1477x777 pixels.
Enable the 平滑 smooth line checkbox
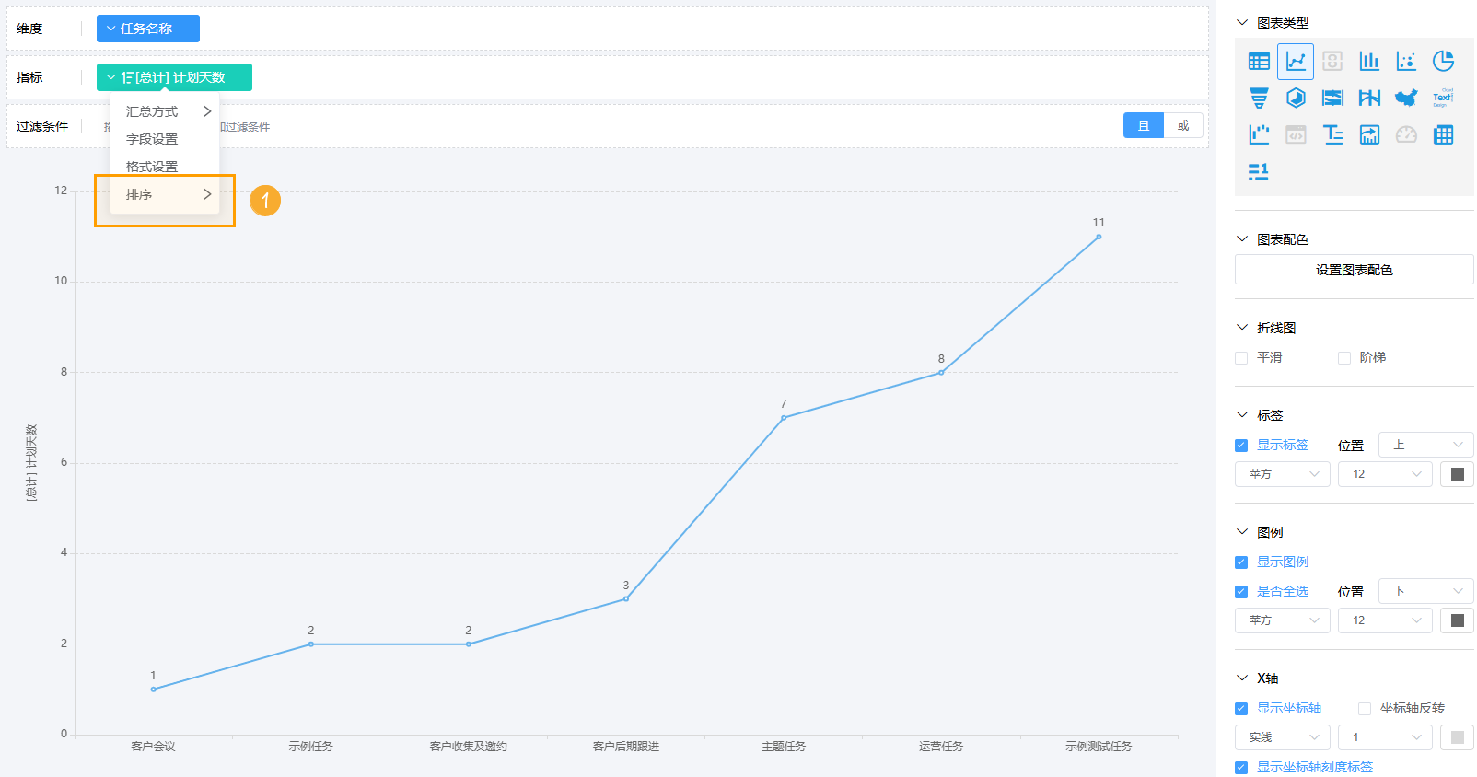click(1241, 358)
